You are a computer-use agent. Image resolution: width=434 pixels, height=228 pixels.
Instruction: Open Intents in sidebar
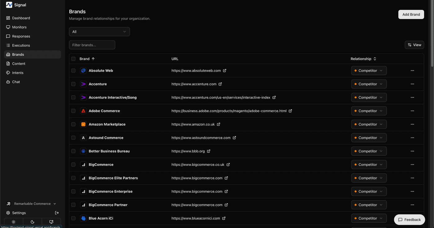pos(32,72)
